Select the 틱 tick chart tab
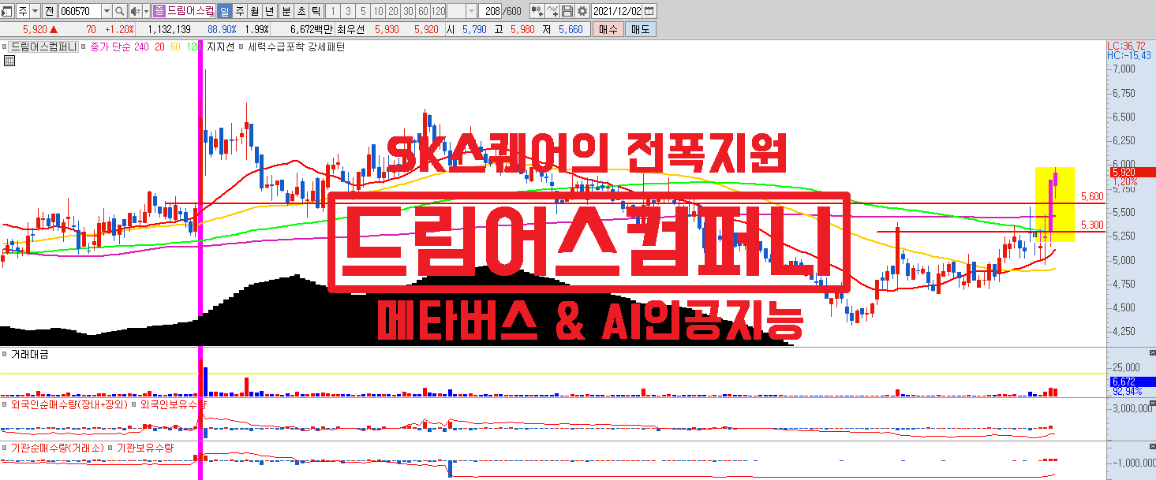1156x480 pixels. [x=316, y=11]
